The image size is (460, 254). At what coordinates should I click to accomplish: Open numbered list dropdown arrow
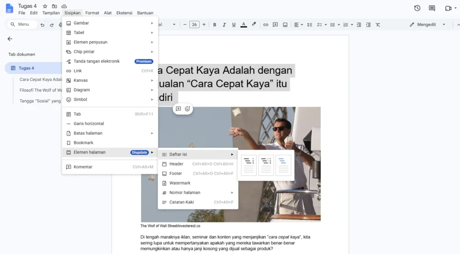coord(352,25)
